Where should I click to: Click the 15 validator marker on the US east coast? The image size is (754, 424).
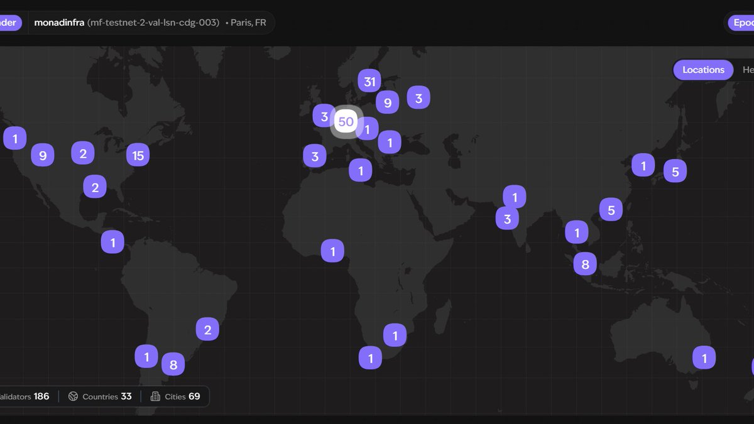pos(138,155)
